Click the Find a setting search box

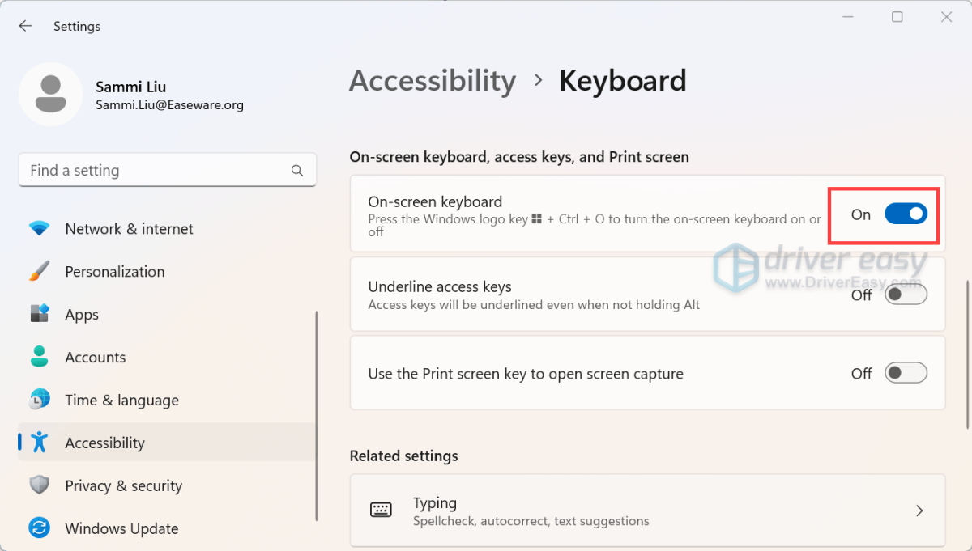click(x=154, y=171)
